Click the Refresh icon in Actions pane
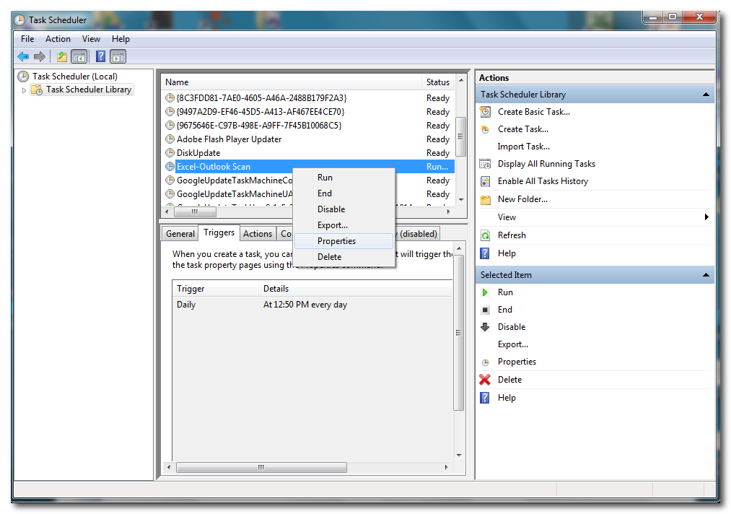The image size is (731, 514). (486, 235)
